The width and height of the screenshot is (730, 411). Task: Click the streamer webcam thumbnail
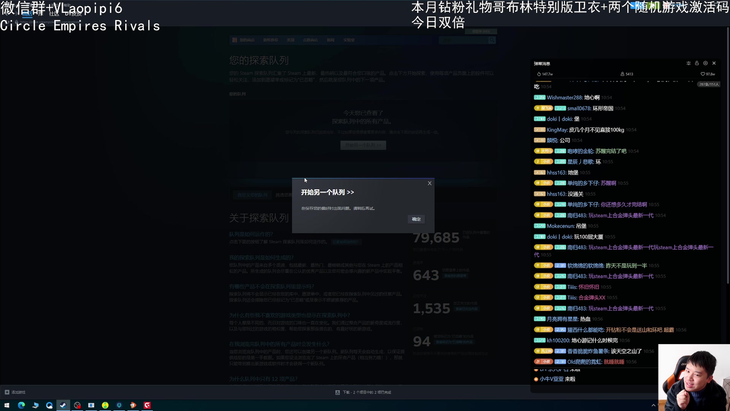[694, 378]
